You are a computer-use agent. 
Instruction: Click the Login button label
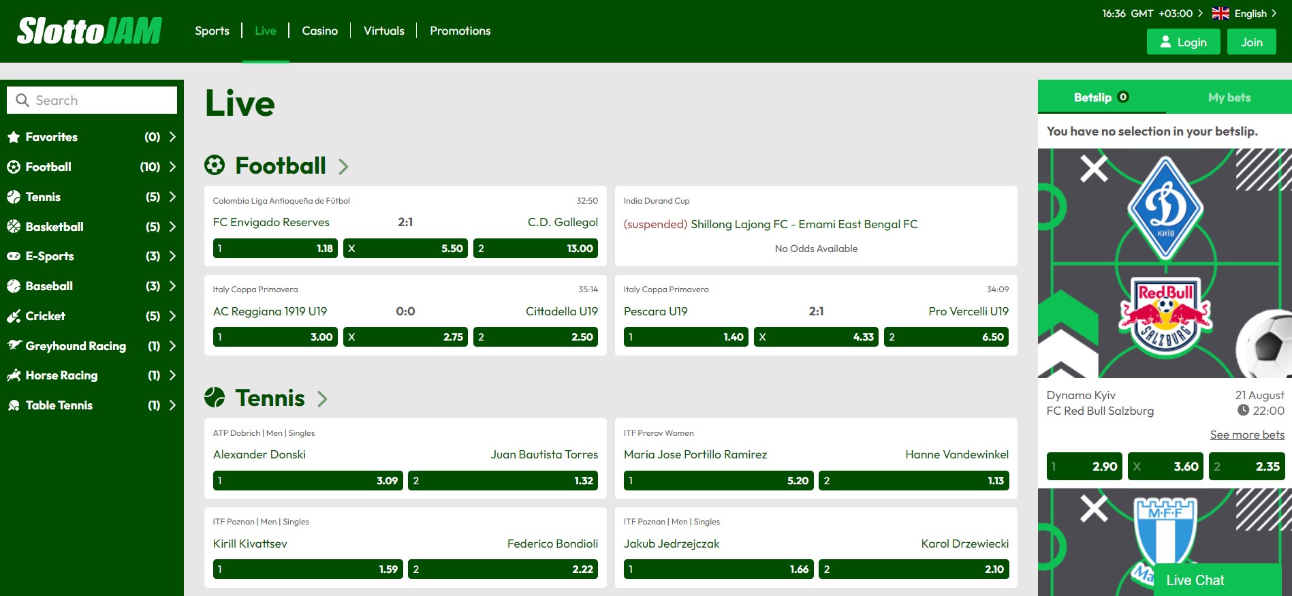[x=1192, y=42]
